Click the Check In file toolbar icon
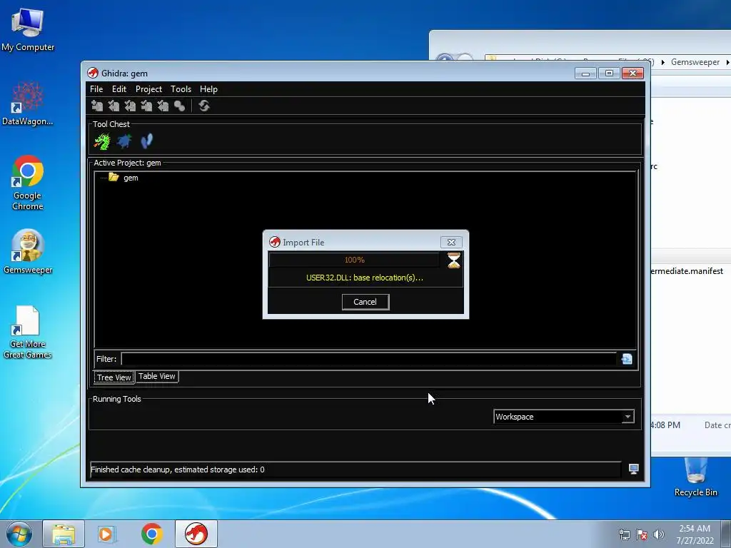731x548 pixels. [146, 106]
